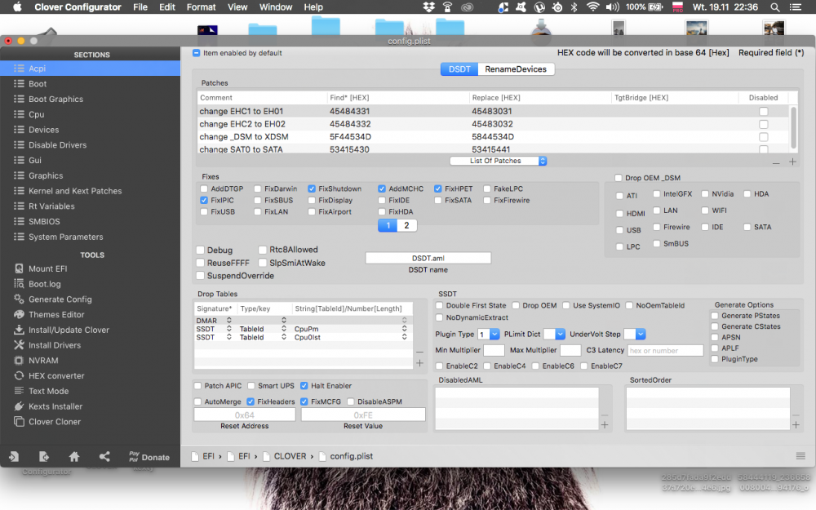This screenshot has height=510, width=816.
Task: Switch to the RenameDevices tab
Action: point(516,69)
